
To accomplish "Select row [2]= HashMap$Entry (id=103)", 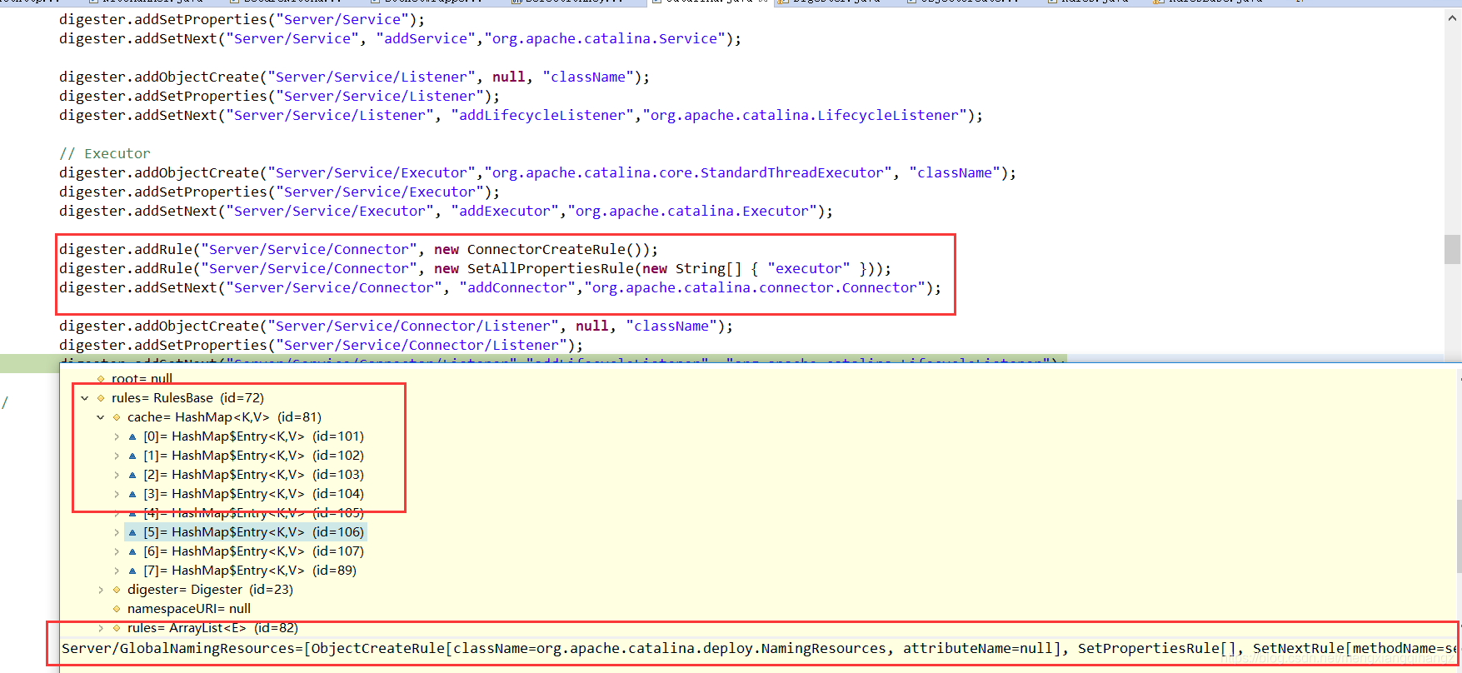I will coord(253,475).
